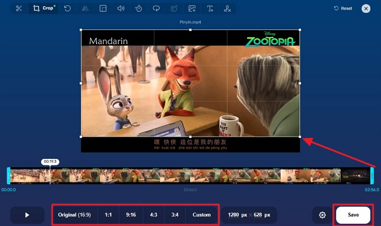This screenshot has width=381, height=226.
Task: Click the Save button
Action: [x=353, y=215]
